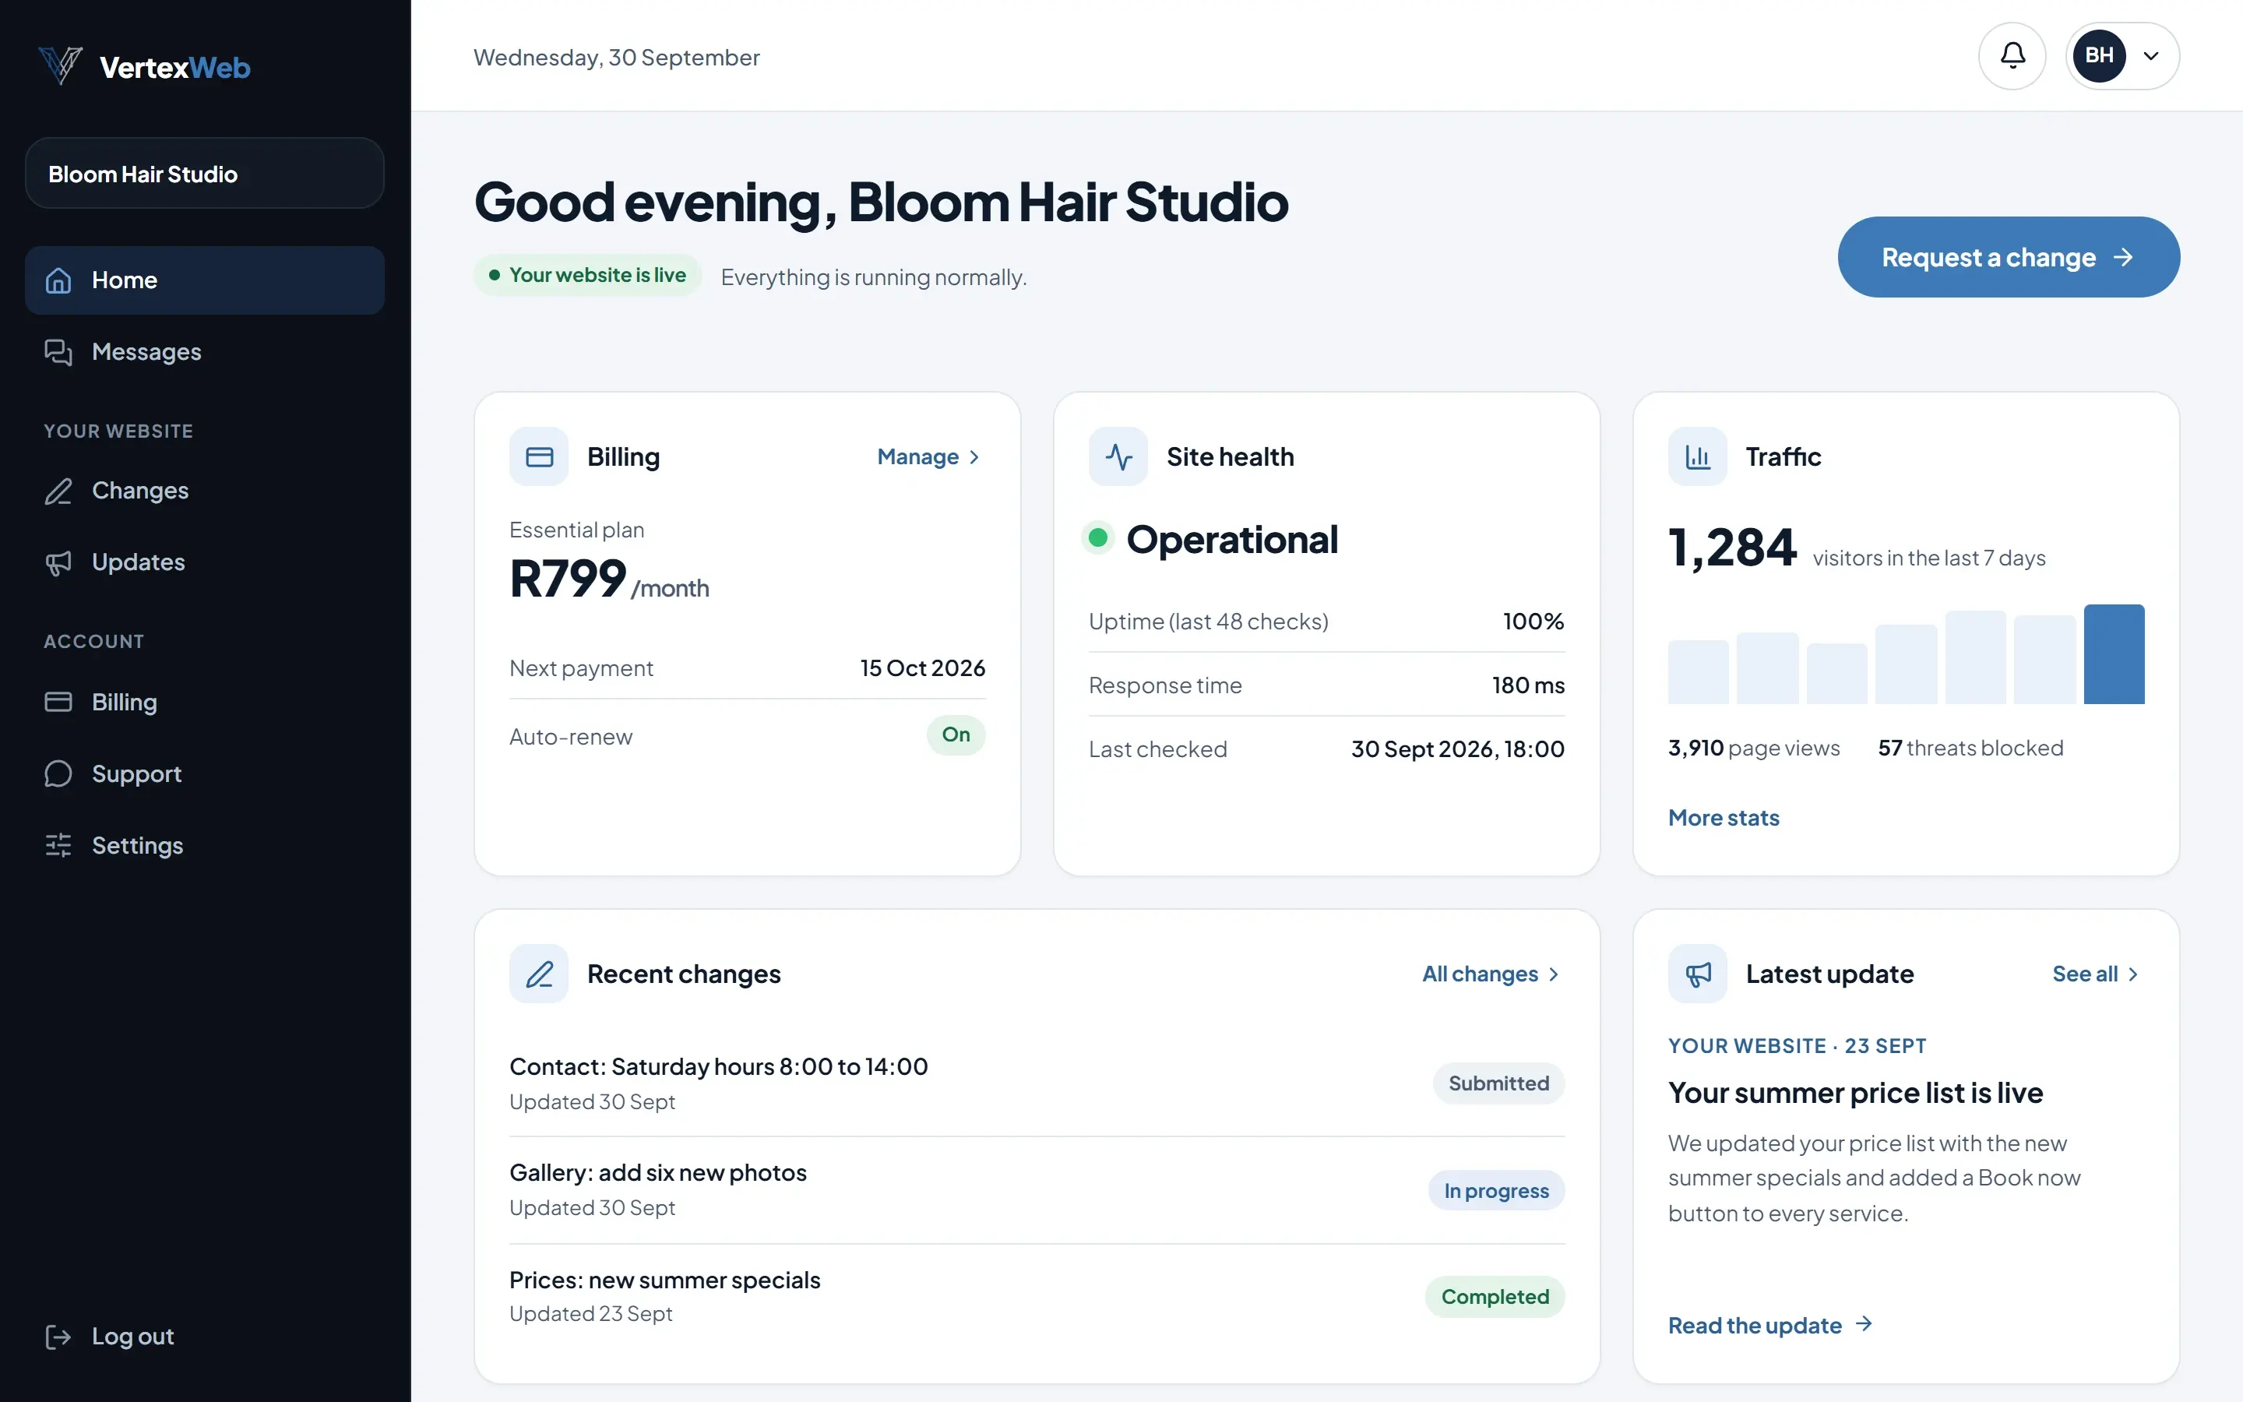Toggle the Auto-renew On pill
This screenshot has height=1402, width=2243.
tap(956, 734)
